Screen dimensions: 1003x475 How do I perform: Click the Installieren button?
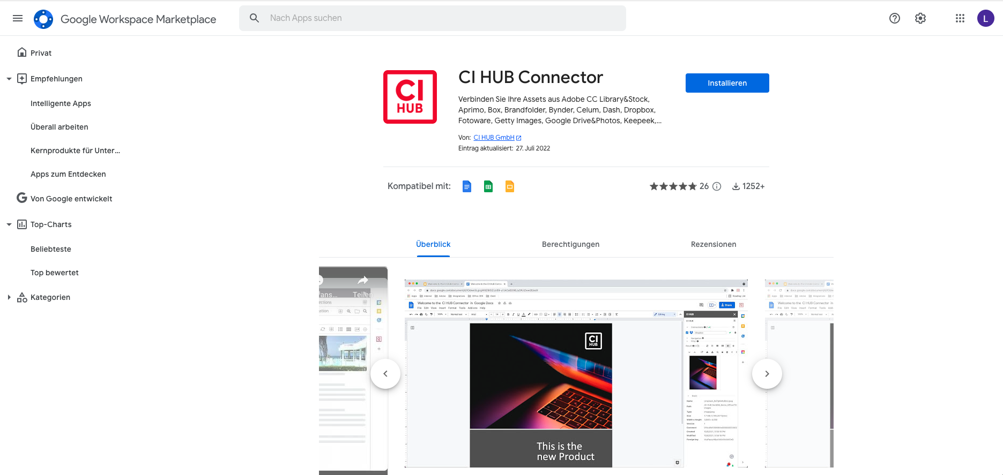point(727,83)
